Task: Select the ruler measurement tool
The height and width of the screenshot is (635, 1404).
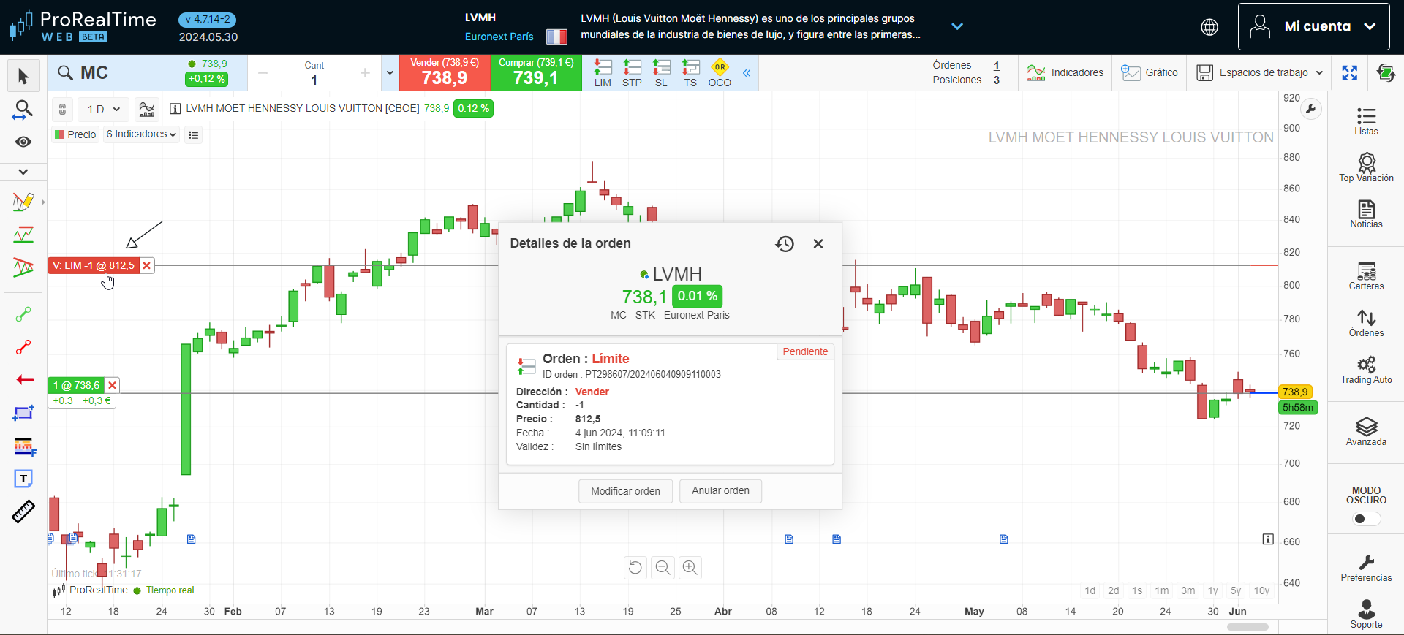Action: click(x=23, y=512)
